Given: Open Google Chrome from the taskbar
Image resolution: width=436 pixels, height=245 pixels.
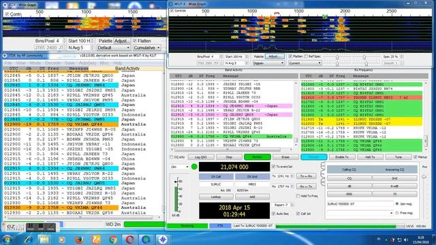Looking at the screenshot, I should click(113, 239).
